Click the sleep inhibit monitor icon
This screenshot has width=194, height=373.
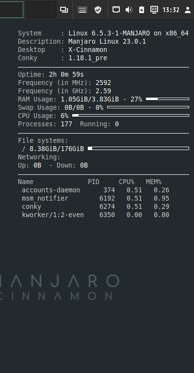[x=154, y=10]
